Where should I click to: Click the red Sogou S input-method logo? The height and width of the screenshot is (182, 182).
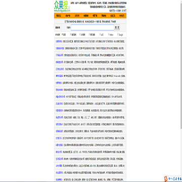tap(166, 178)
